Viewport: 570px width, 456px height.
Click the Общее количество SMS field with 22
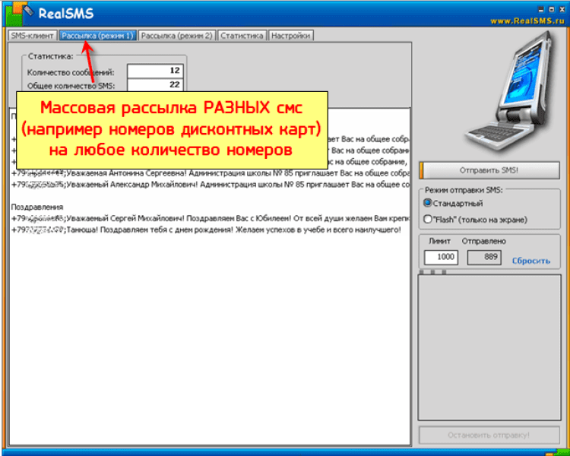155,85
